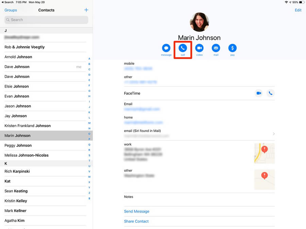The height and width of the screenshot is (229, 306).
Task: Tap the FaceTime video camera icon
Action: (x=259, y=93)
